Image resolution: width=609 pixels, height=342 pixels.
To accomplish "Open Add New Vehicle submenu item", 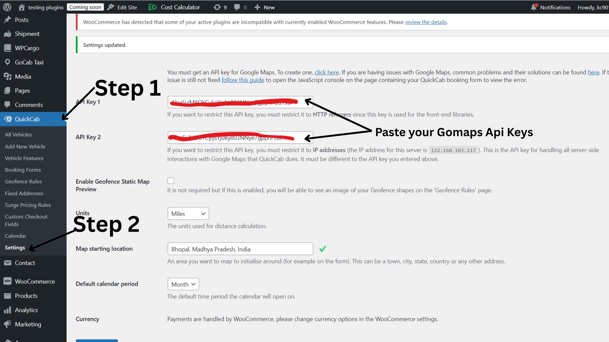I will tap(25, 147).
